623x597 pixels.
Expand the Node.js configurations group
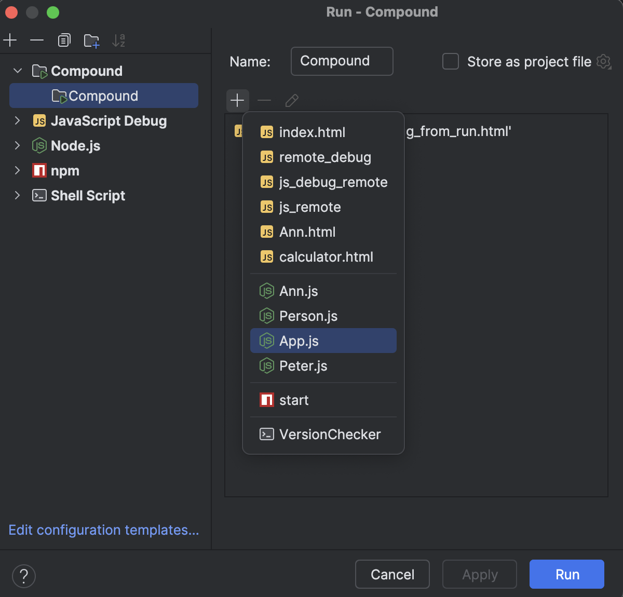18,146
